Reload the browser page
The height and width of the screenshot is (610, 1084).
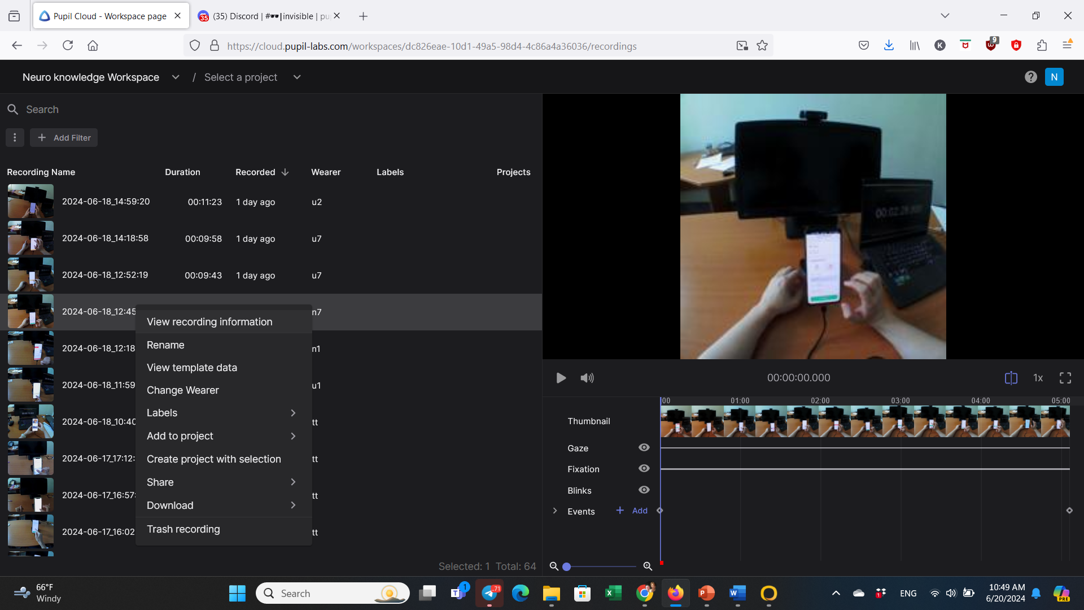[x=68, y=46]
